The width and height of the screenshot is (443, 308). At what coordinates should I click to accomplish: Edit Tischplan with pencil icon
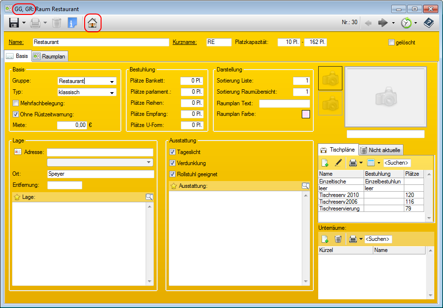(339, 163)
